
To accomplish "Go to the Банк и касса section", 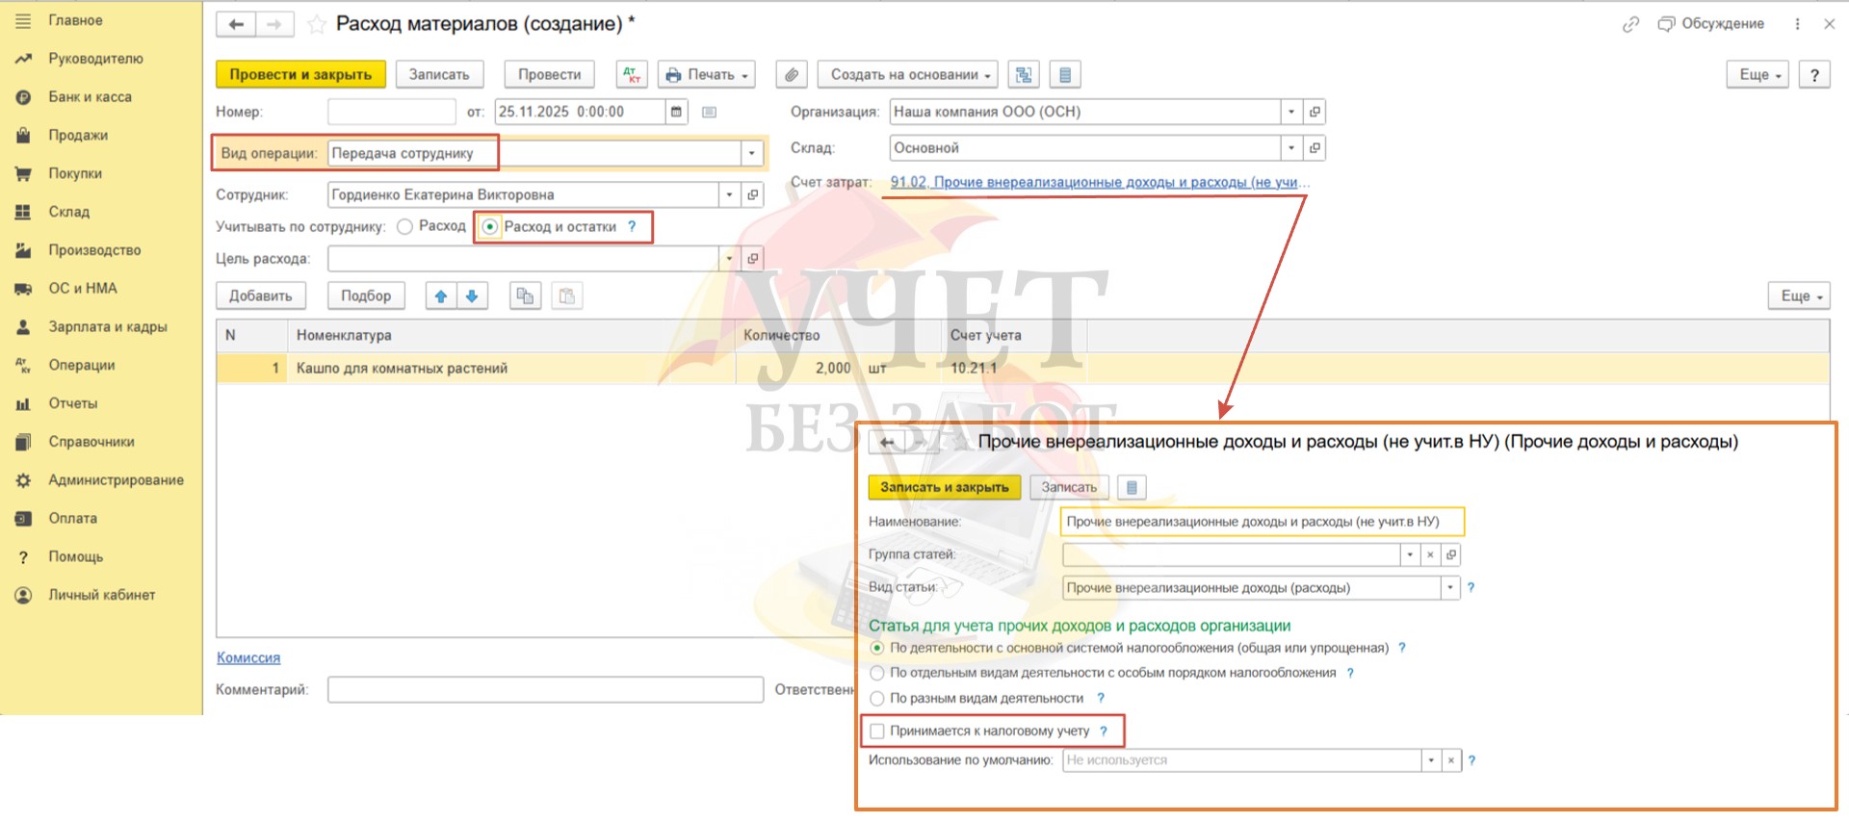I will pyautogui.click(x=90, y=97).
